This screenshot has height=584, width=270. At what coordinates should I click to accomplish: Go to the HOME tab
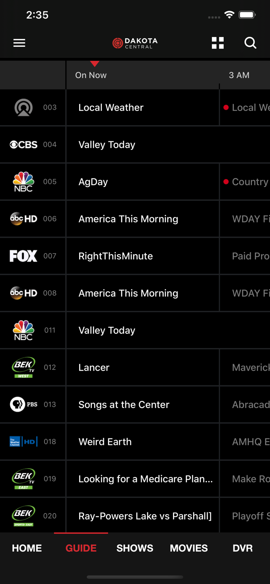26,548
